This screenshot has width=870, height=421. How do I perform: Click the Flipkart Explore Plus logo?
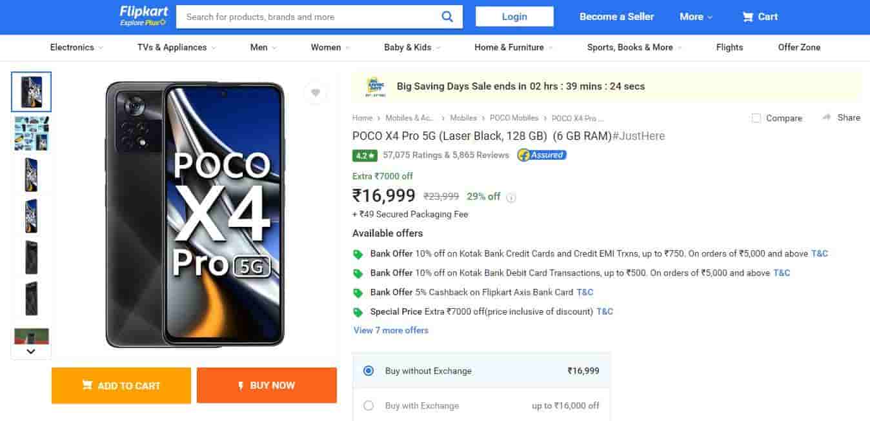(143, 16)
